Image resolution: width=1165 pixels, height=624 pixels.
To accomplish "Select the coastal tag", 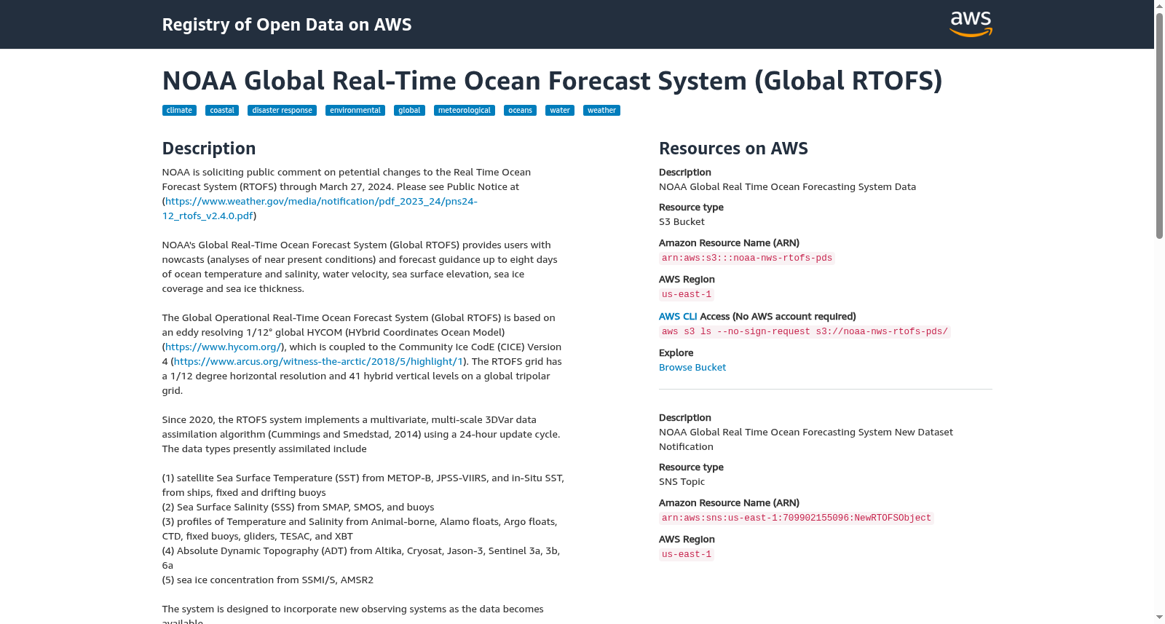I will (222, 111).
